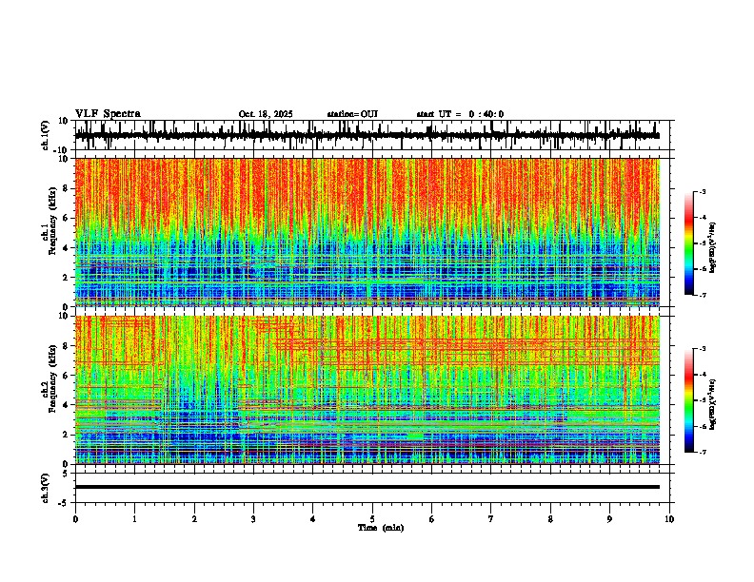Click the ch.2 spectrogram color scale bar
Image resolution: width=754 pixels, height=582 pixels.
click(688, 400)
